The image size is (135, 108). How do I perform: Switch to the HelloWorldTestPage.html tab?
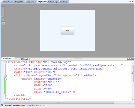(13, 2)
